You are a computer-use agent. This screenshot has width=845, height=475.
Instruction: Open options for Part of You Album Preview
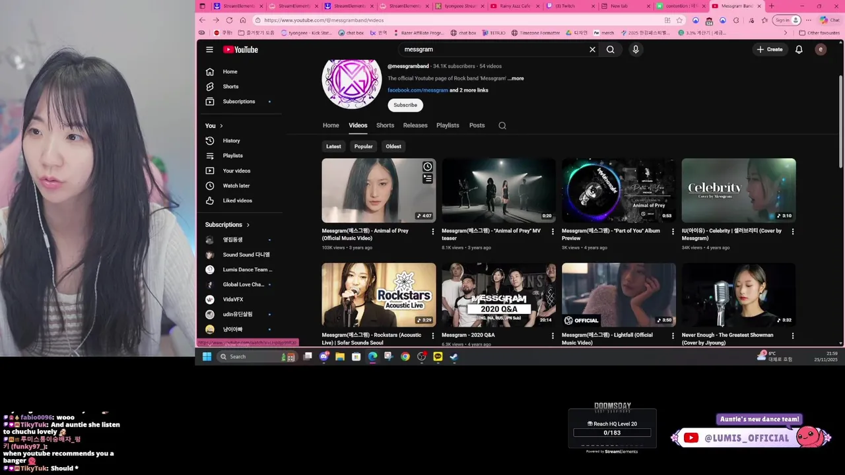[673, 232]
